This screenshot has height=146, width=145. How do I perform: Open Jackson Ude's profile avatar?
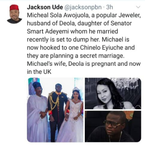[14, 14]
